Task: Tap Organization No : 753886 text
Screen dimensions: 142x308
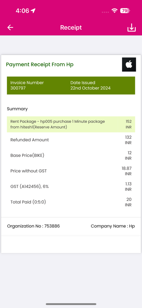Action: point(33,226)
